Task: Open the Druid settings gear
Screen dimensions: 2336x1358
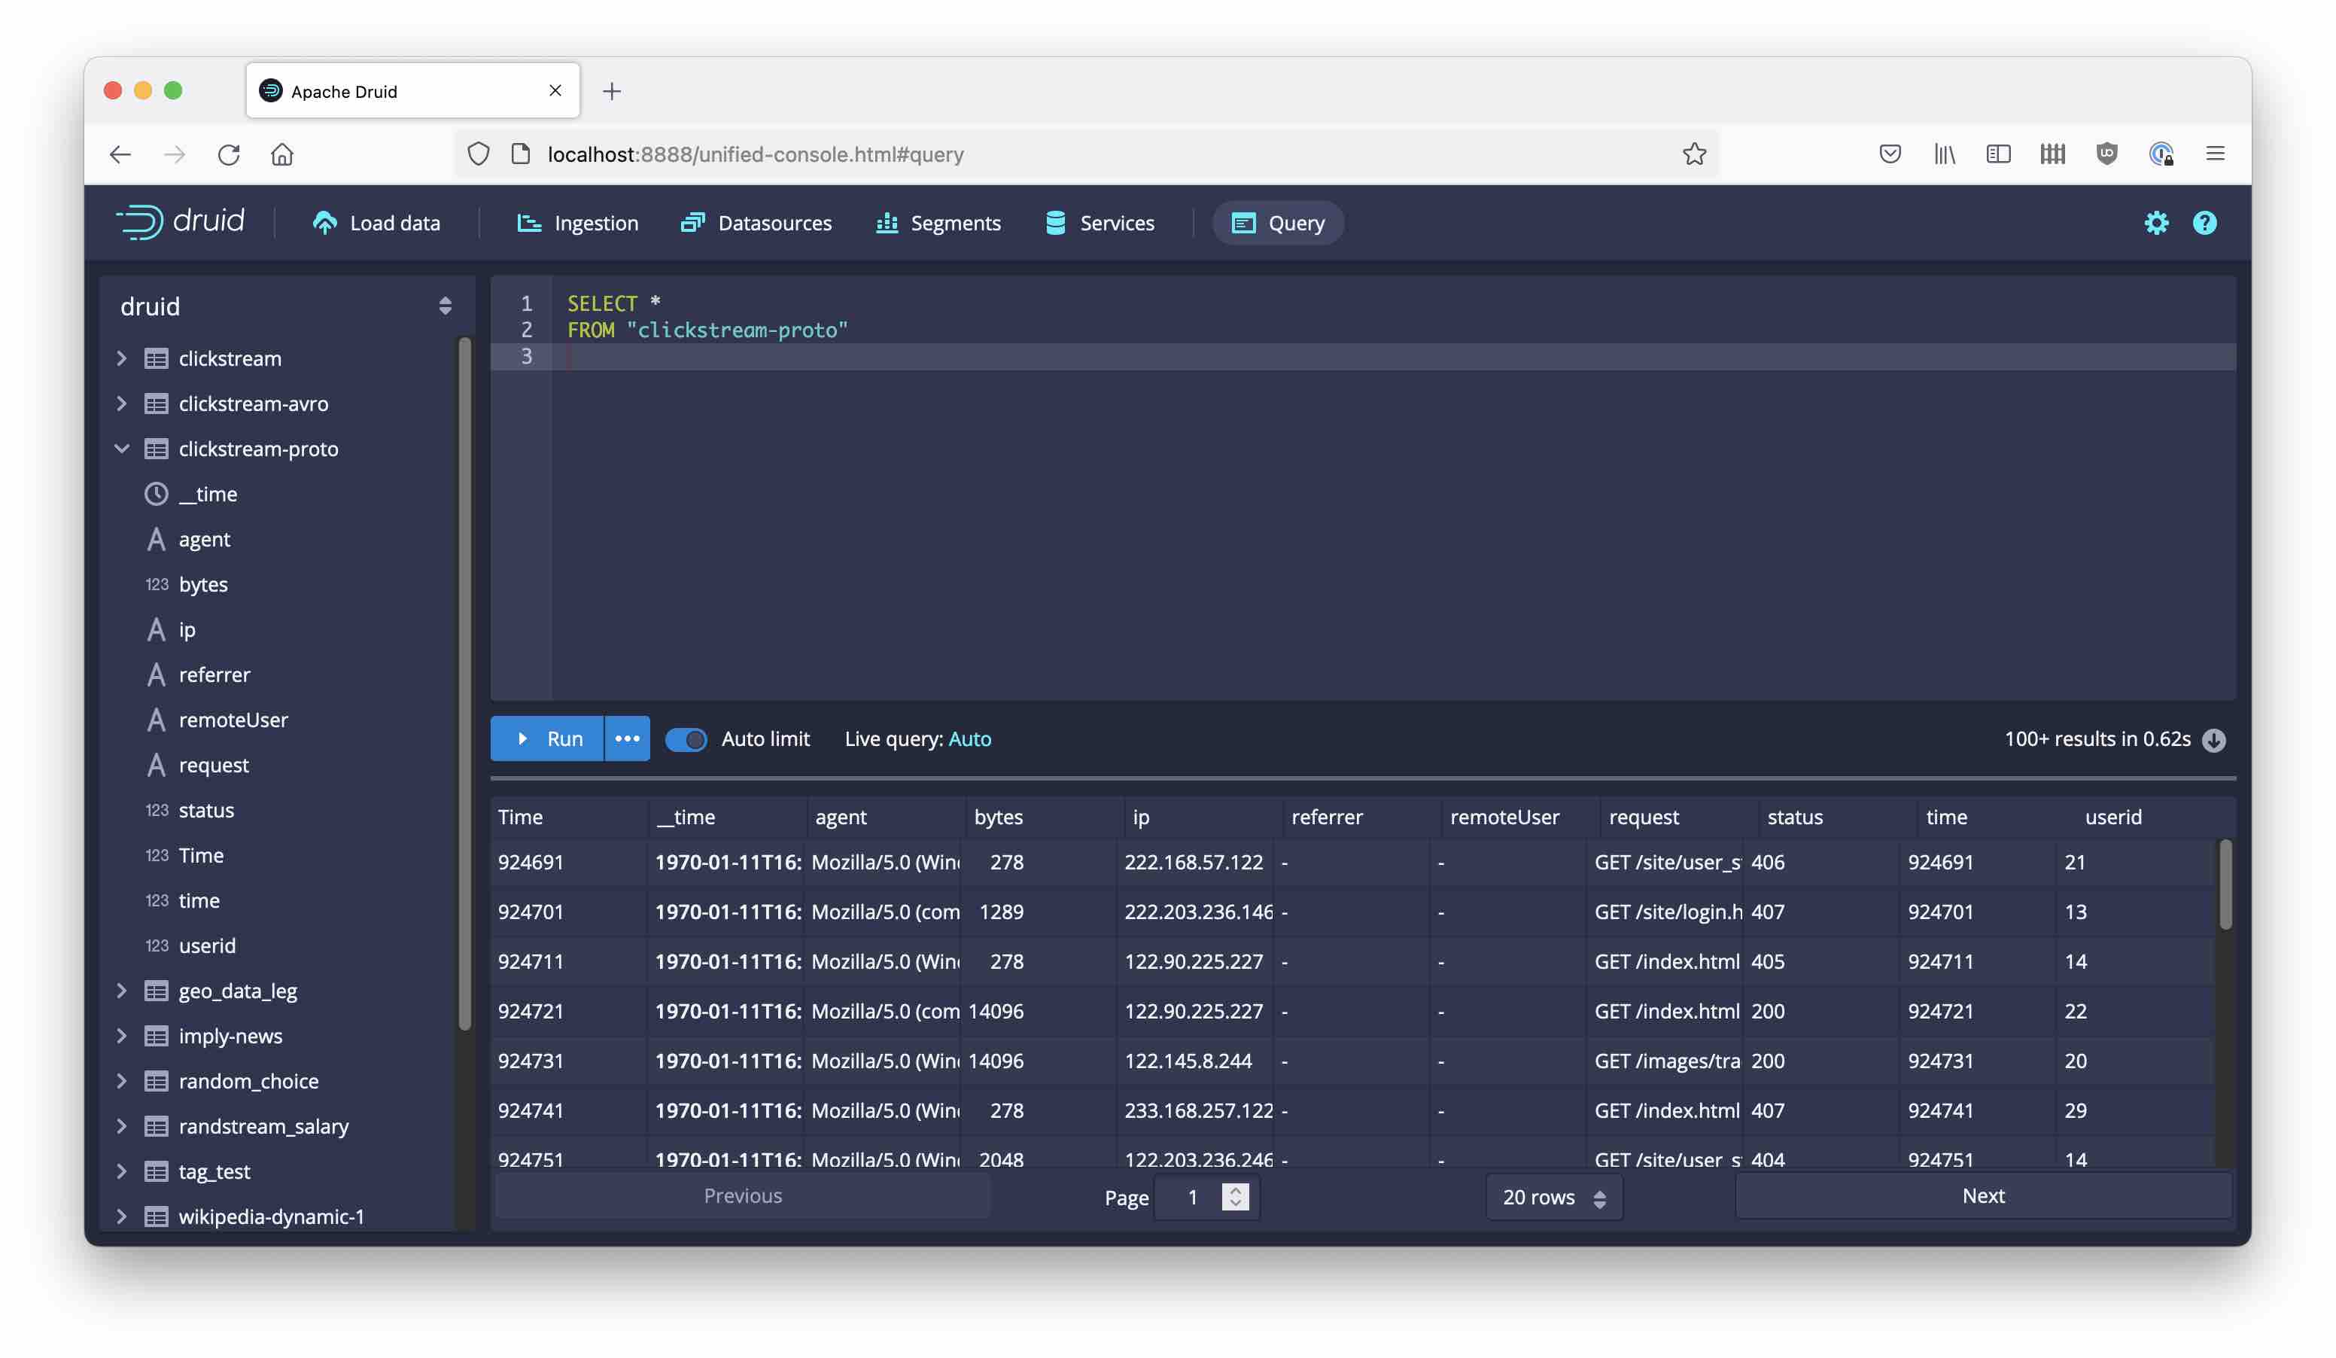Action: 2157,223
